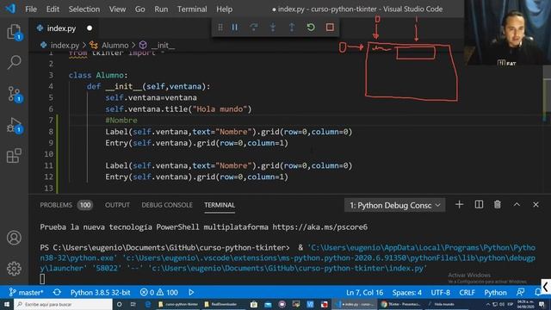Viewport: 551px width, 310px height.
Task: Click the VS Code logo icon in title bar
Action: pos(10,9)
